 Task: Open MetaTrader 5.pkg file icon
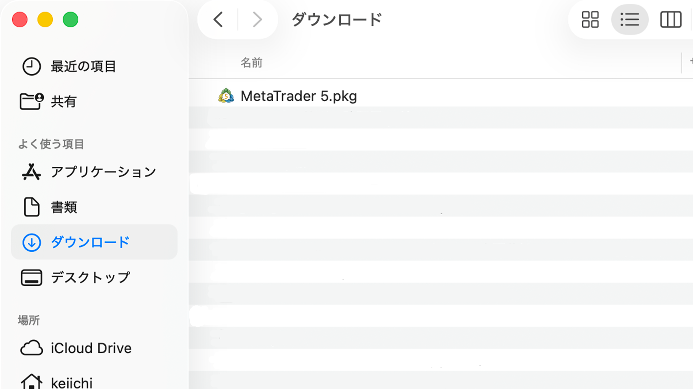point(226,96)
